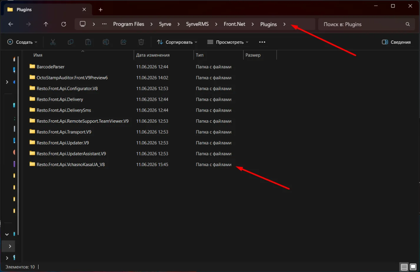Open the toolbar see-more options menu
The width and height of the screenshot is (420, 272).
coord(262,42)
